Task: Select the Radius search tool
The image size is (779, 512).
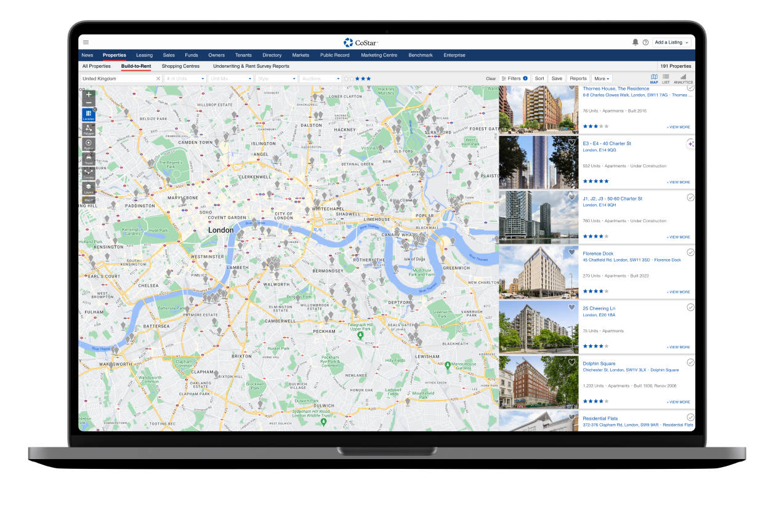Action: (x=89, y=144)
